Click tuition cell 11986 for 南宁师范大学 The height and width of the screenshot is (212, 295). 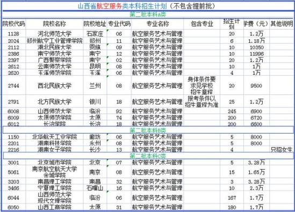[256, 54]
